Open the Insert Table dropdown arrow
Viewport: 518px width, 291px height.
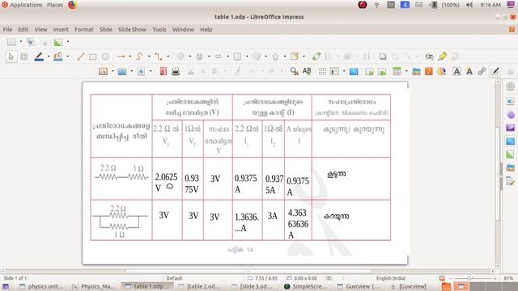(x=406, y=71)
